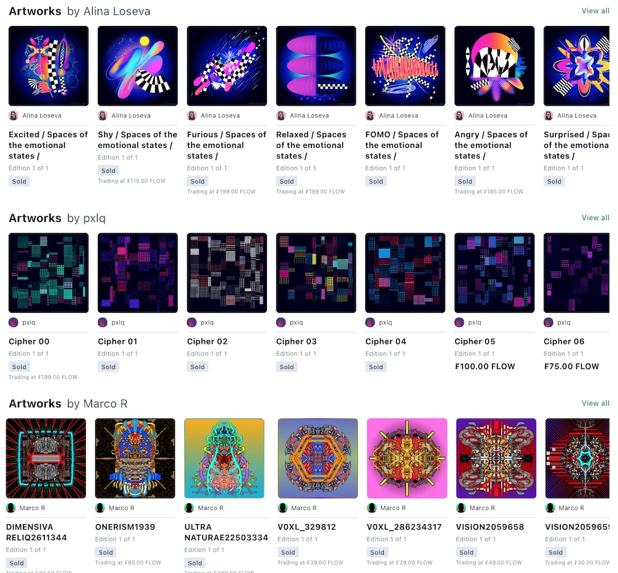Click Alina Loseva avatar under FOMO artwork

point(370,116)
